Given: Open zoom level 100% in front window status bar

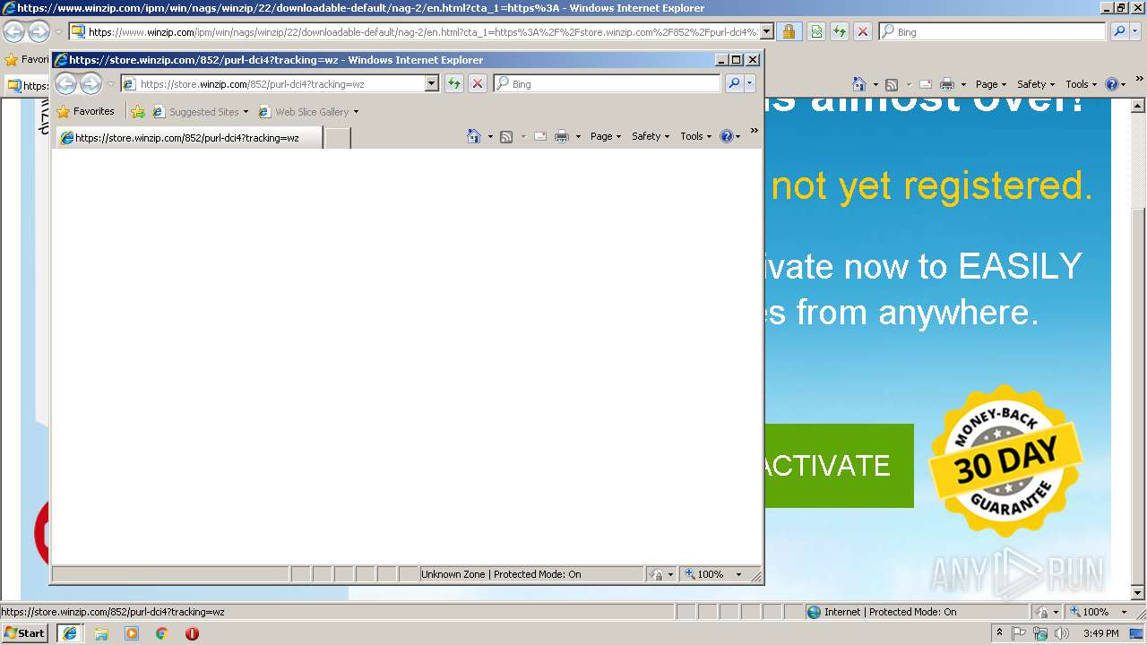Looking at the screenshot, I should click(x=713, y=574).
